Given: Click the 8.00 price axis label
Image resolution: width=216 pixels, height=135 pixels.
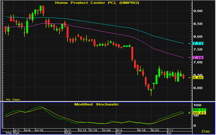Looking at the screenshot, I should (x=198, y=37).
